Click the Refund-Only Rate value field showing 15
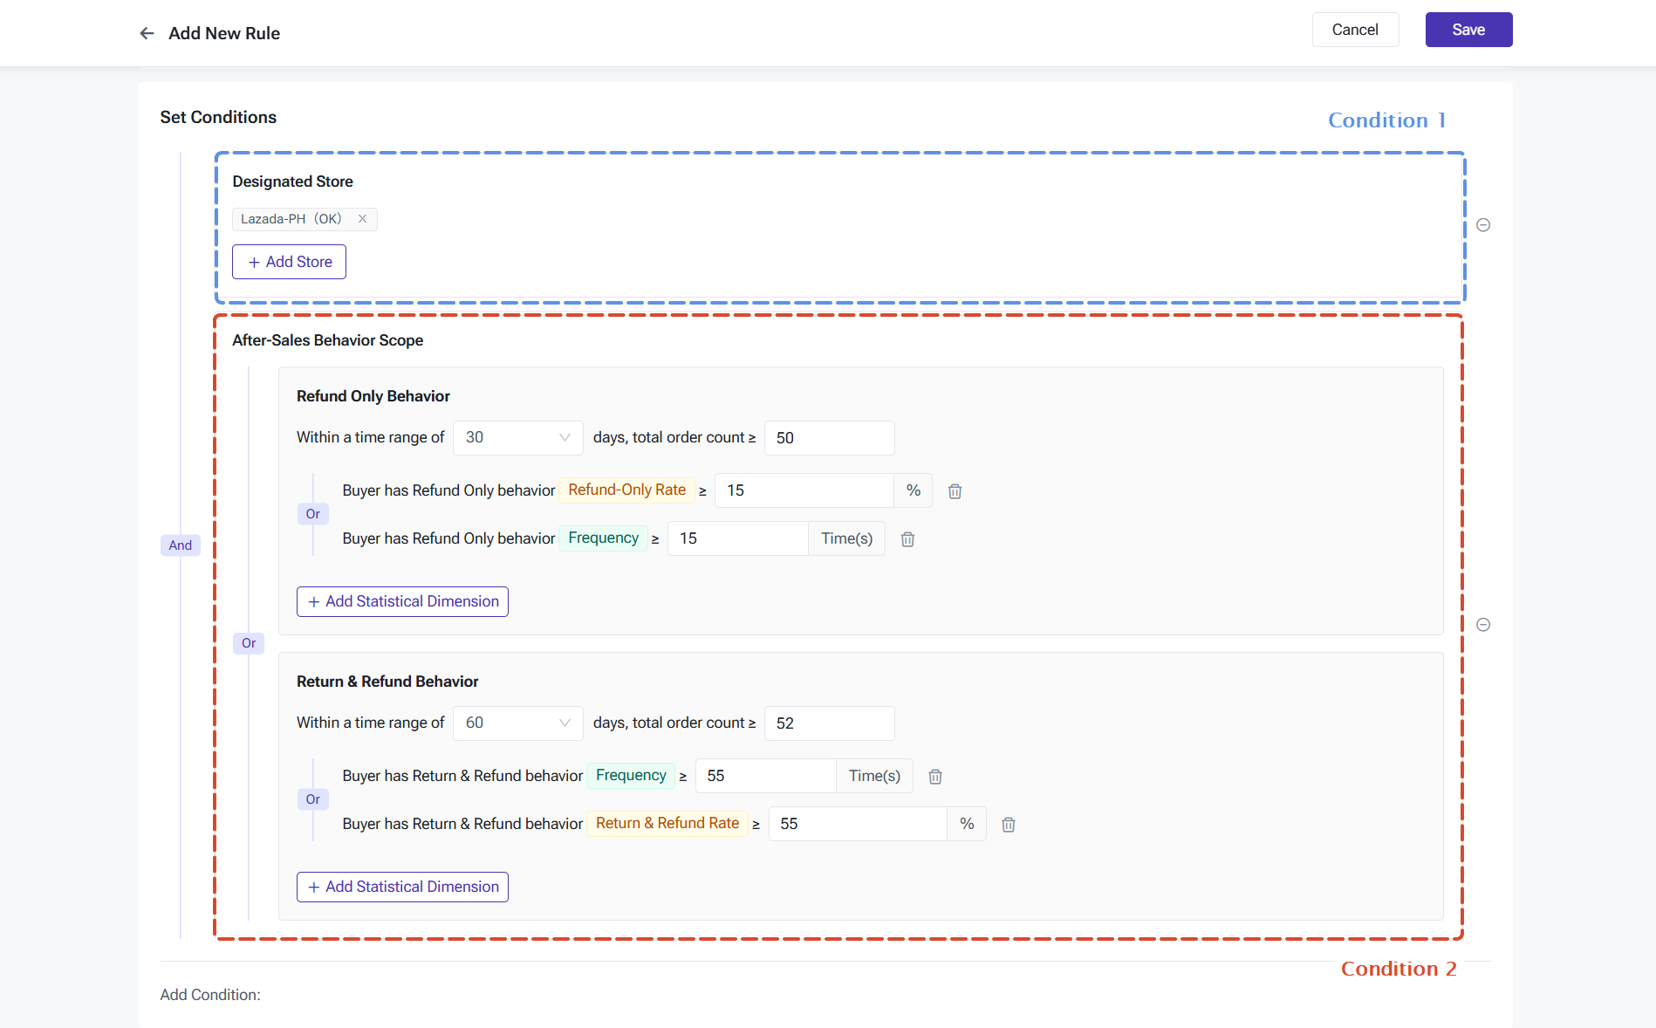 pyautogui.click(x=804, y=490)
